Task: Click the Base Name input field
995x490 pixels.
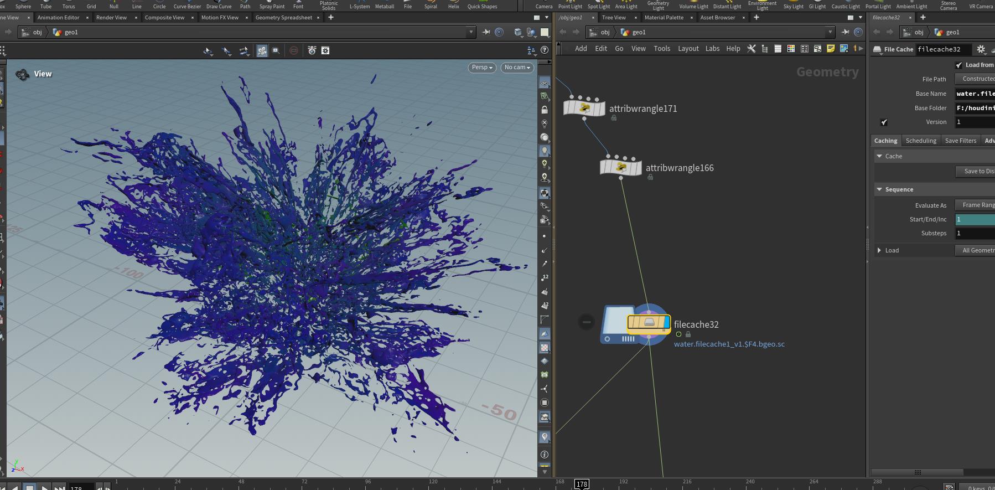Action: pos(975,94)
